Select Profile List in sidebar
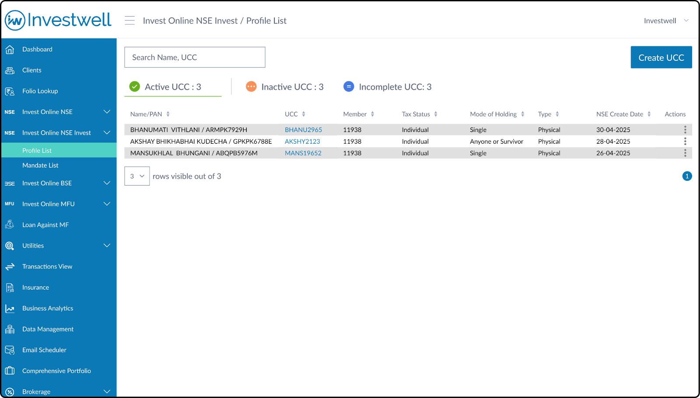 point(59,150)
